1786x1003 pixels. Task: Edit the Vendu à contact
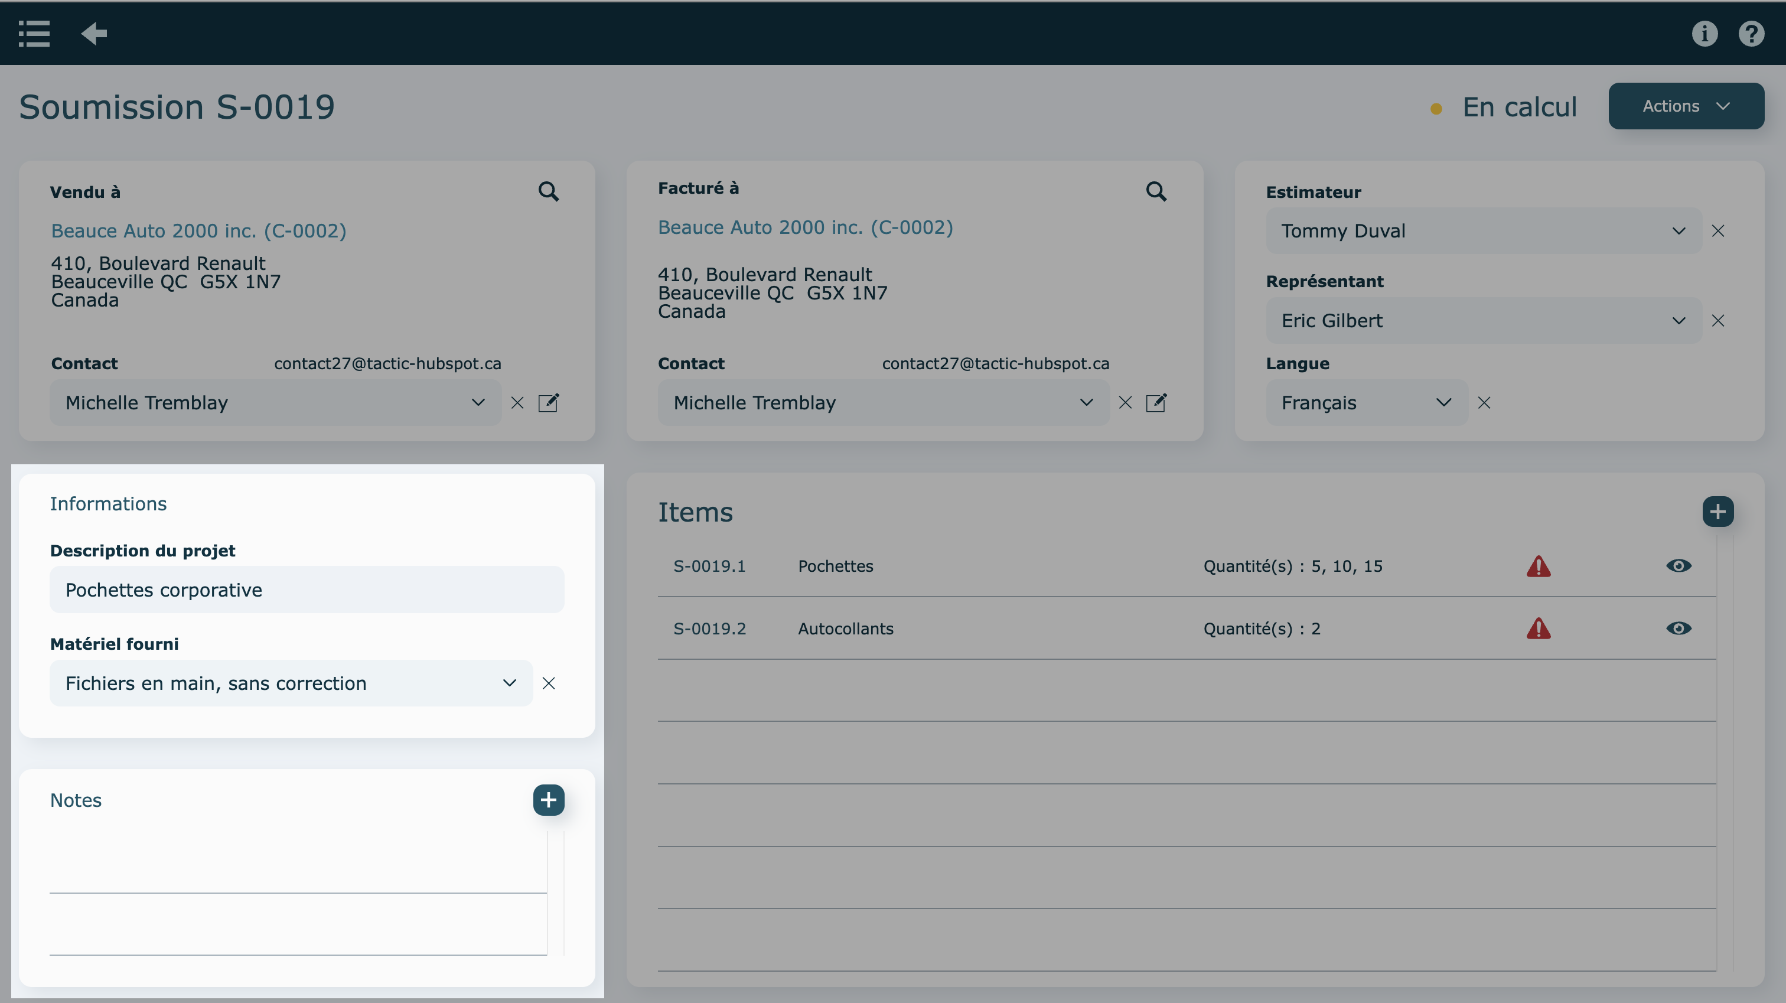click(x=549, y=403)
